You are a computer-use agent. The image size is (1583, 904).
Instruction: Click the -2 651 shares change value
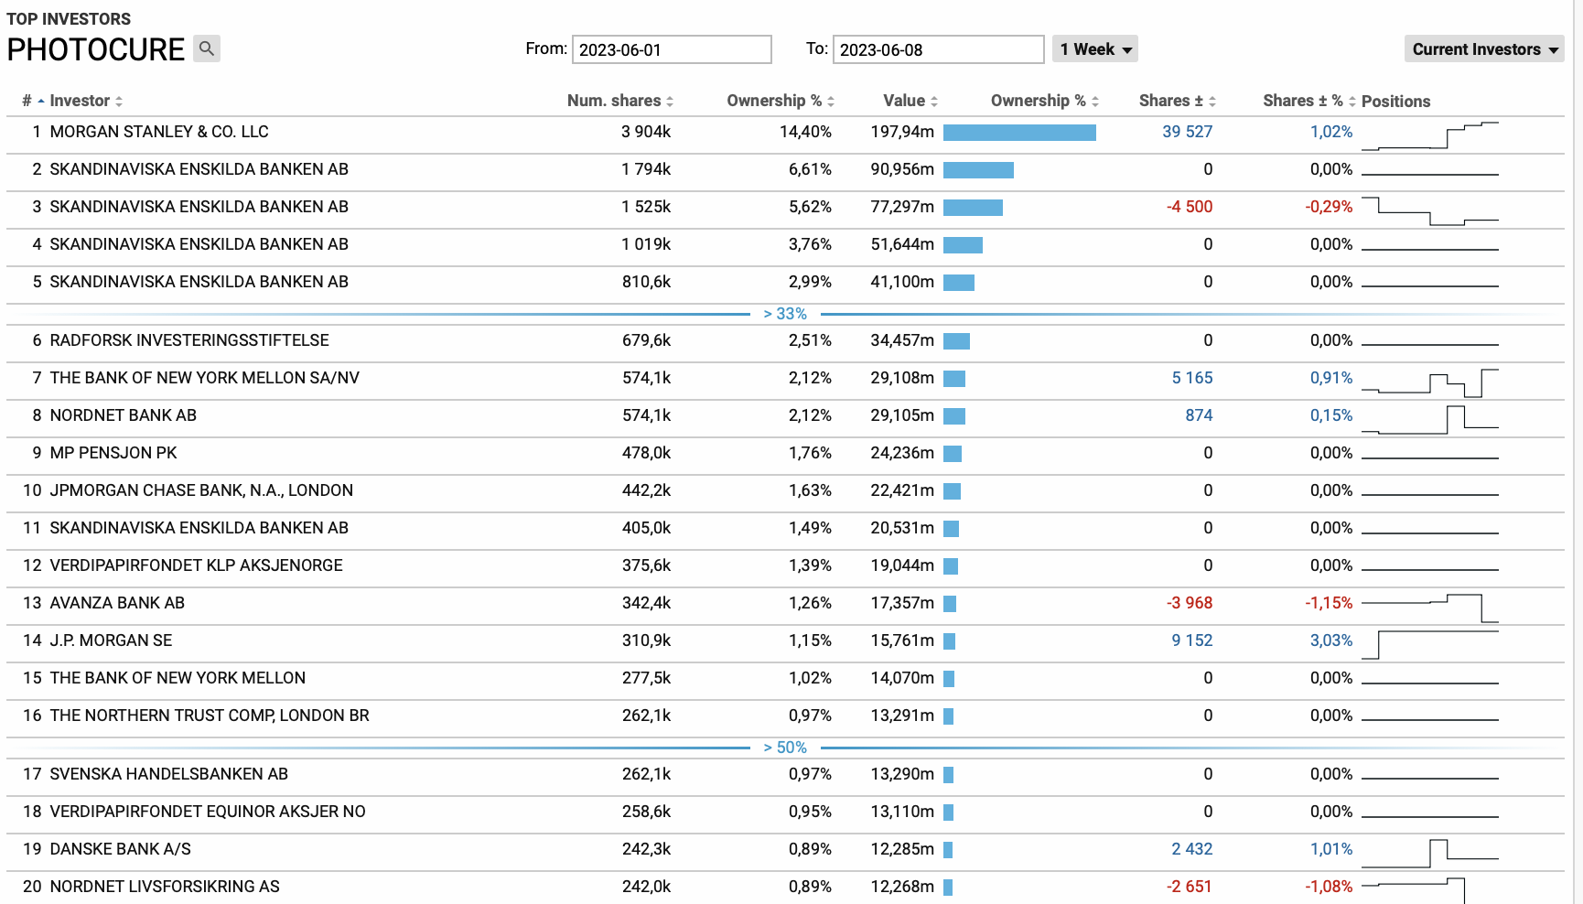1190,887
